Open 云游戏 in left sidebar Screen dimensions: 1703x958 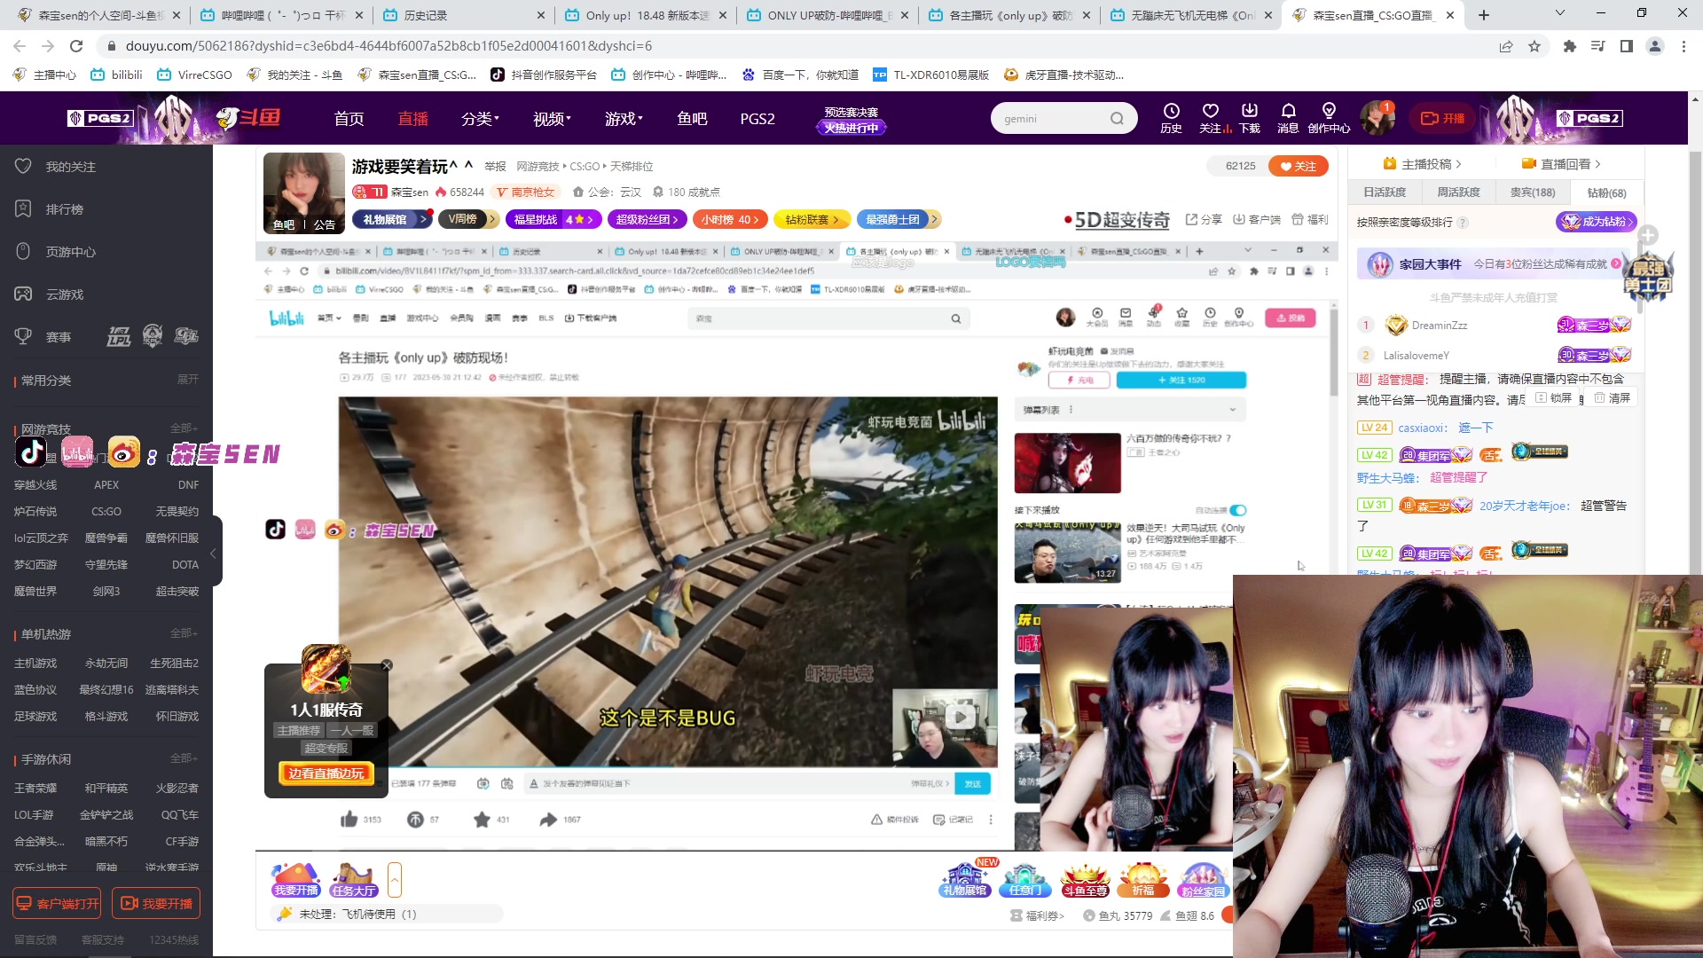pyautogui.click(x=64, y=294)
